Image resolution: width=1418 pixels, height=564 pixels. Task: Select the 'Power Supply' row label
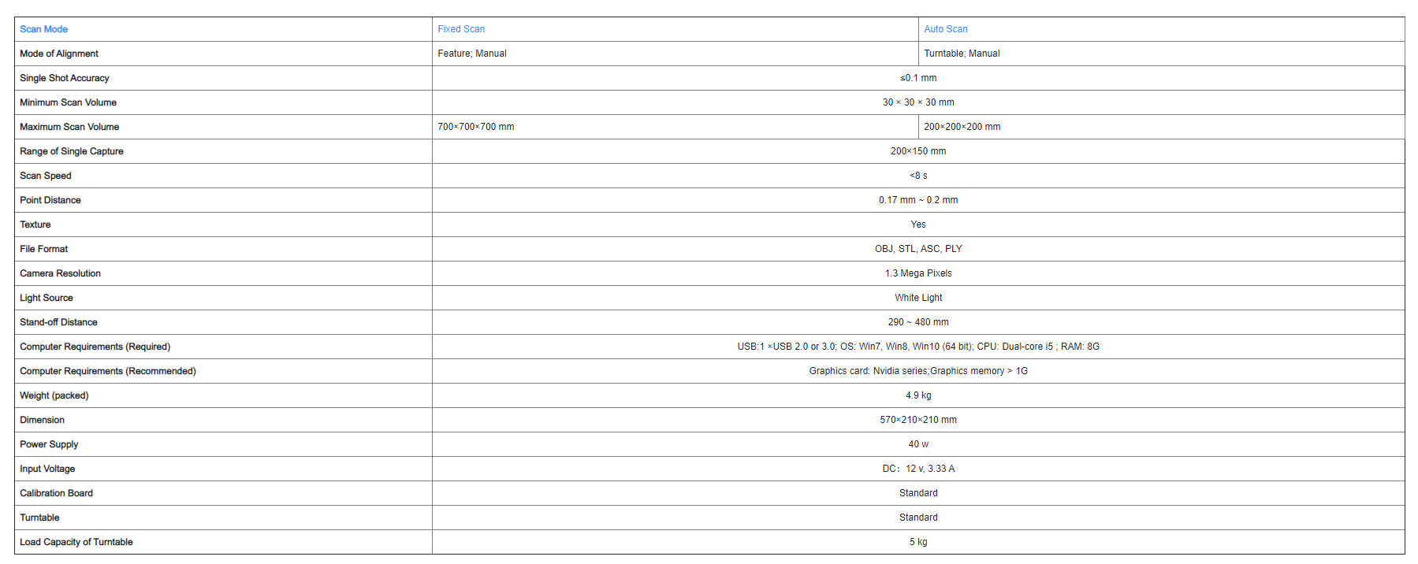coord(49,444)
